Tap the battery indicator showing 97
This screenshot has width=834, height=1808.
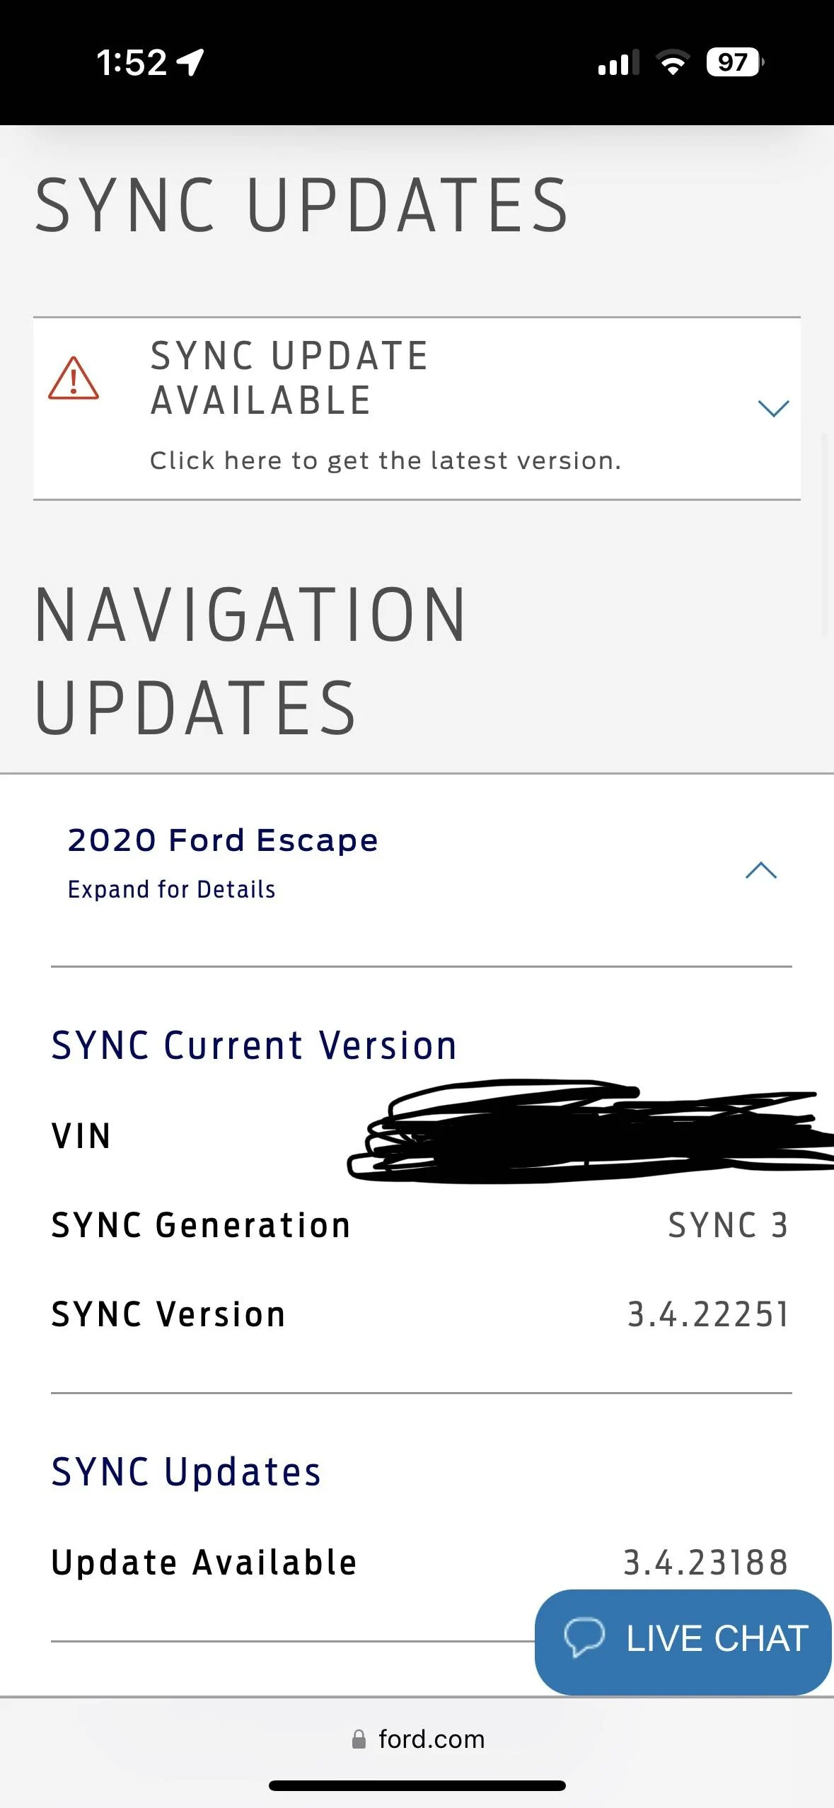pos(732,64)
